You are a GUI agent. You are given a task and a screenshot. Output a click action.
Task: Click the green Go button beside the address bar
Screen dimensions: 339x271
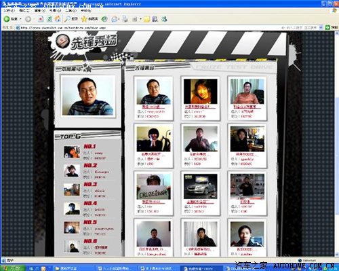(x=327, y=28)
